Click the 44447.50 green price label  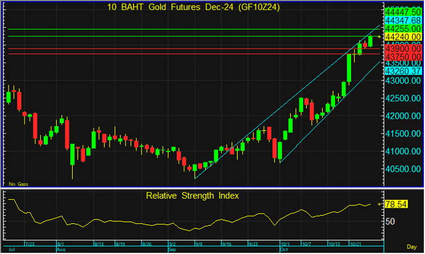coord(403,12)
